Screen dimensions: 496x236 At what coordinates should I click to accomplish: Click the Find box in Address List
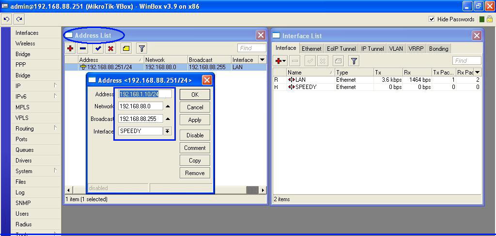[x=252, y=48]
